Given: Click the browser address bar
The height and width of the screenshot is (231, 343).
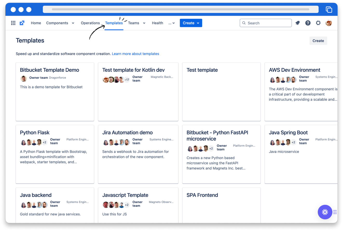Looking at the screenshot, I should (181, 9).
